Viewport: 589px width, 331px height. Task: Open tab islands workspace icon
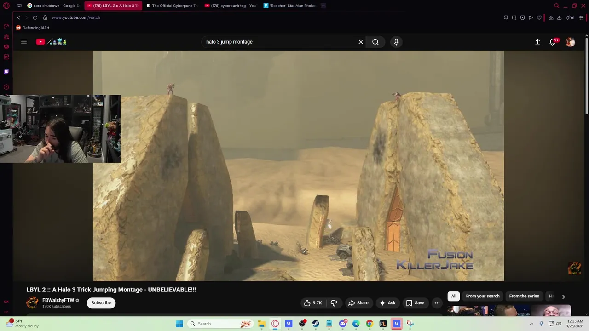pyautogui.click(x=19, y=6)
